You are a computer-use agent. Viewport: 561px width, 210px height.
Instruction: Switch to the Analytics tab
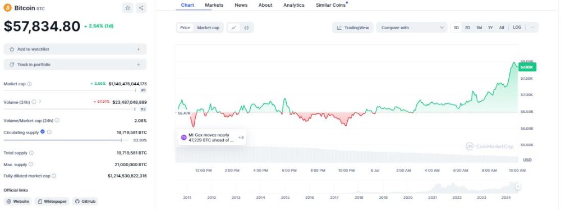pyautogui.click(x=294, y=5)
